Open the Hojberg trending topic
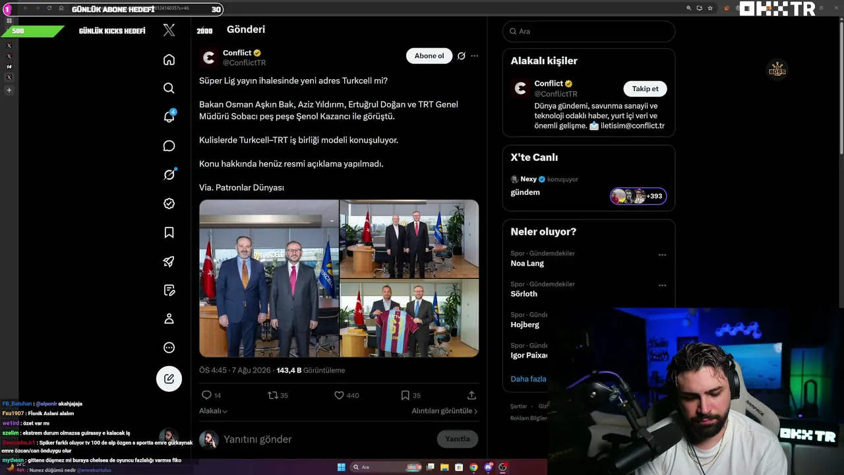The image size is (844, 475). (525, 325)
